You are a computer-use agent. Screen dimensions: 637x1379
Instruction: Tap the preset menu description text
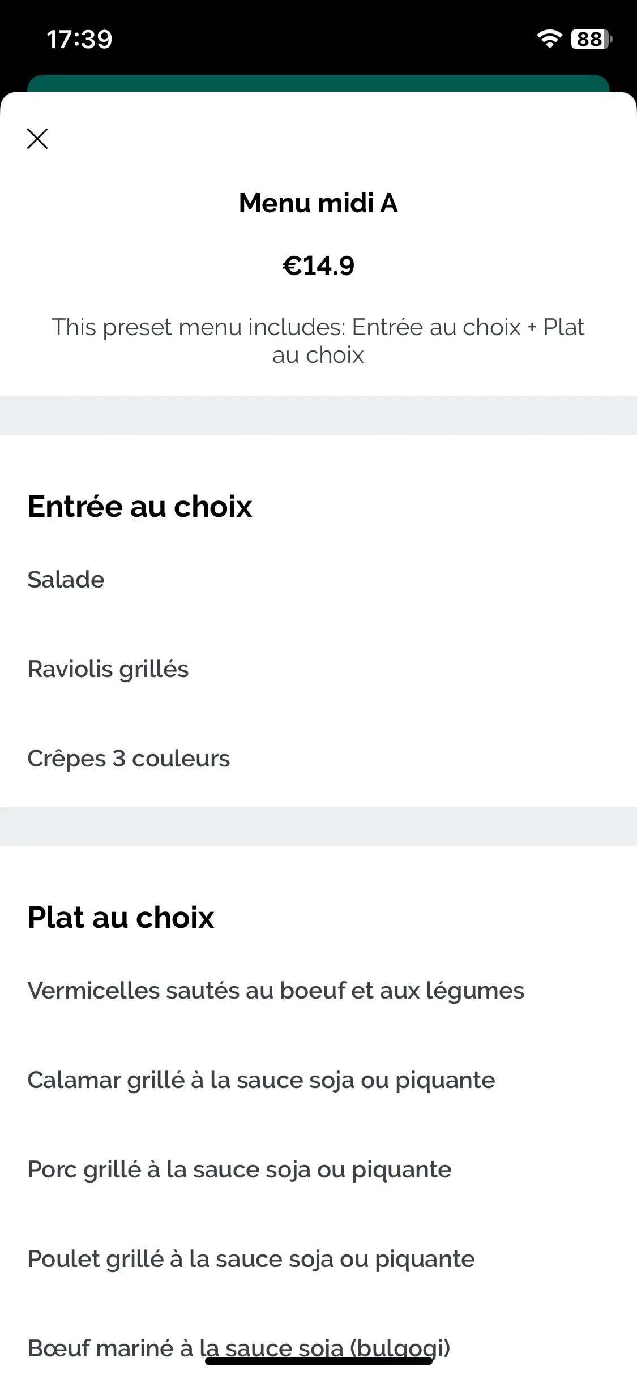pyautogui.click(x=318, y=341)
